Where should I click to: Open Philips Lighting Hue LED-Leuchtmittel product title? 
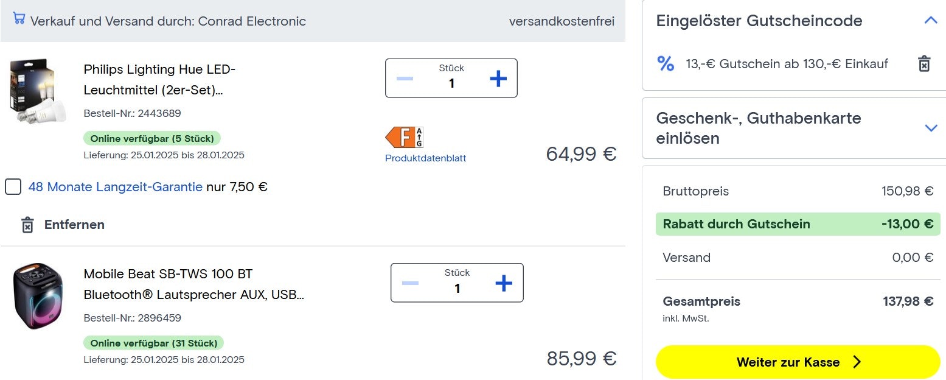click(159, 80)
